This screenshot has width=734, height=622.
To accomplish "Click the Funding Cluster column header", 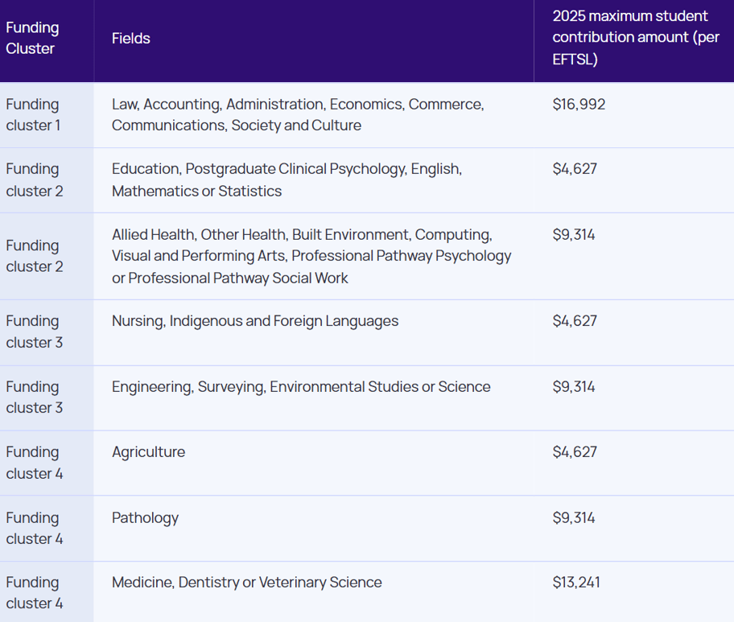I will (32, 38).
